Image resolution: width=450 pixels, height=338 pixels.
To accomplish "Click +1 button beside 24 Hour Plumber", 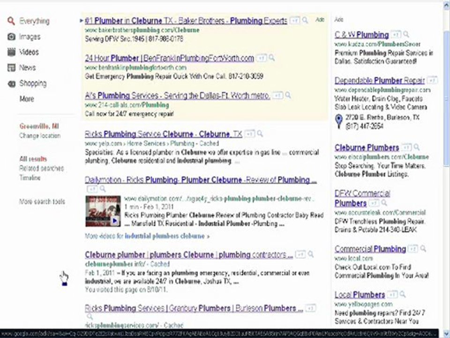I will pos(261,58).
